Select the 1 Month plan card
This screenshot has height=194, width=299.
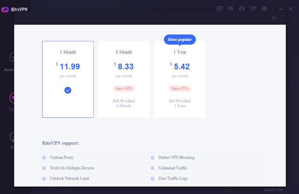(68, 79)
